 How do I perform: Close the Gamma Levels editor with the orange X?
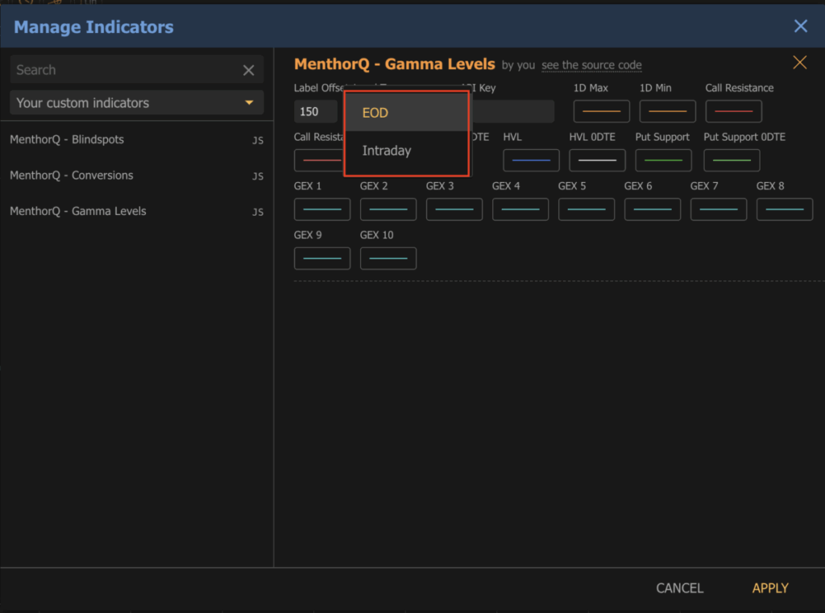(799, 61)
